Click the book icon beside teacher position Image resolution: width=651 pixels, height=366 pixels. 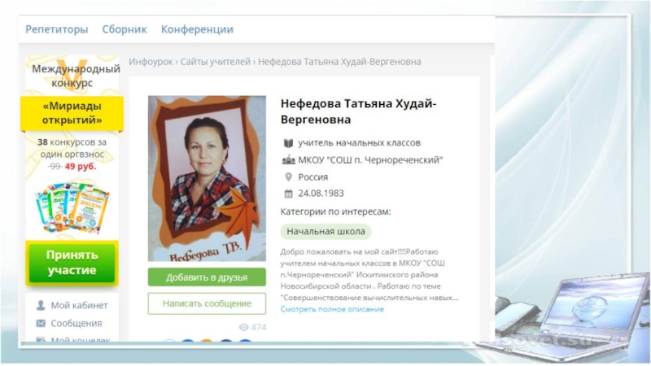click(x=288, y=143)
